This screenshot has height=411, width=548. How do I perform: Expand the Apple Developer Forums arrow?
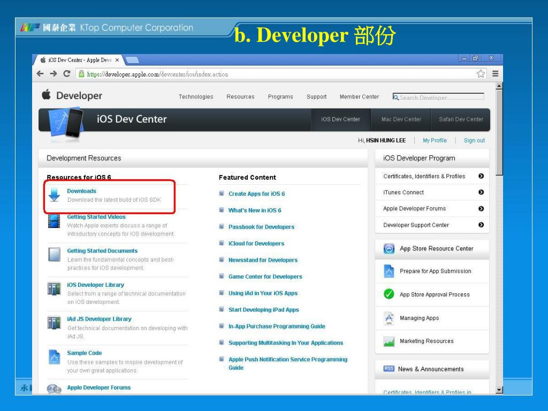pyautogui.click(x=481, y=209)
